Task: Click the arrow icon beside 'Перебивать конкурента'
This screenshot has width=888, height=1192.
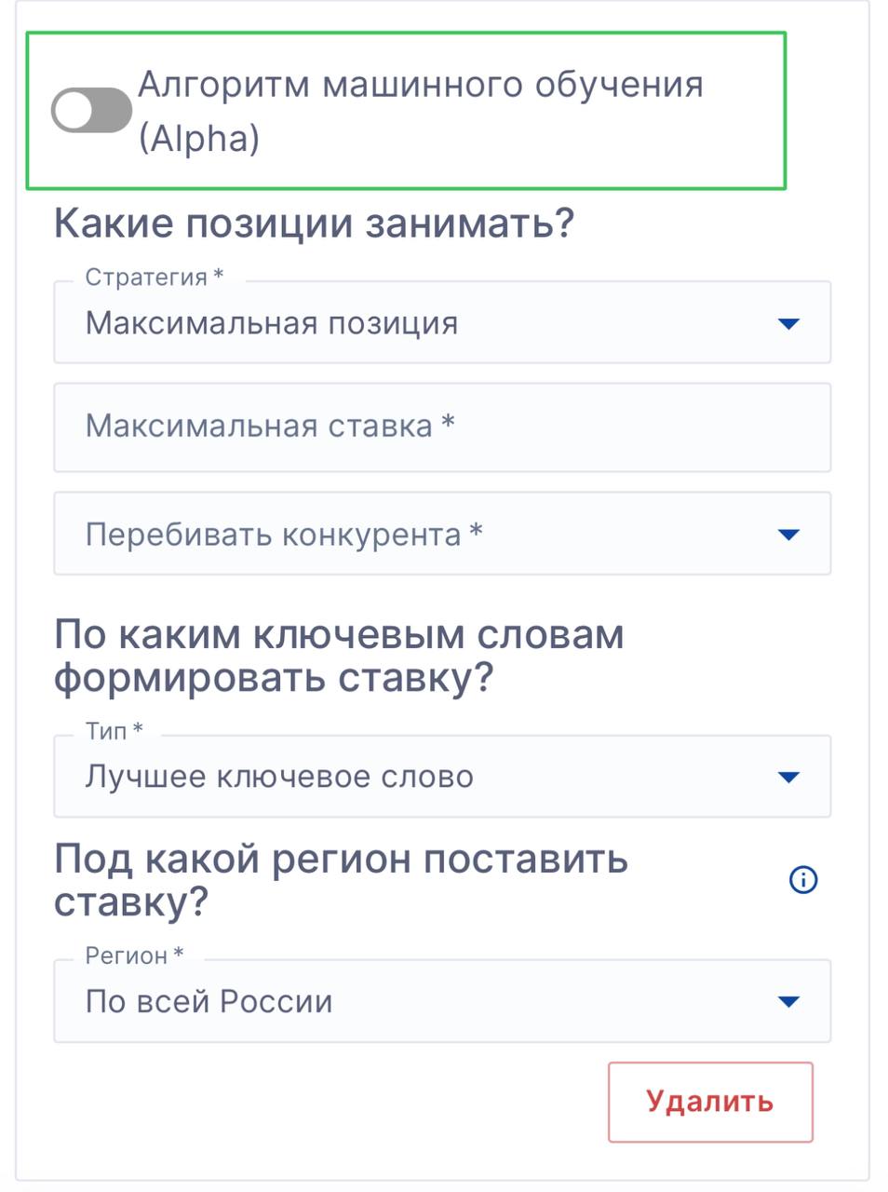Action: 788,535
